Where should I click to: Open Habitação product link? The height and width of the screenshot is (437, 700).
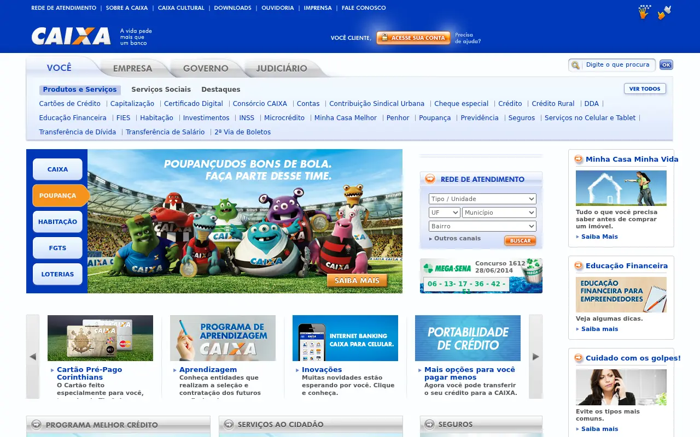156,118
